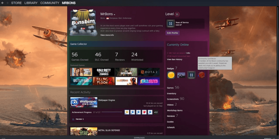Image resolution: width=279 pixels, height=139 pixels.
Task: Go forward with the right arrow
Action: 8,3
